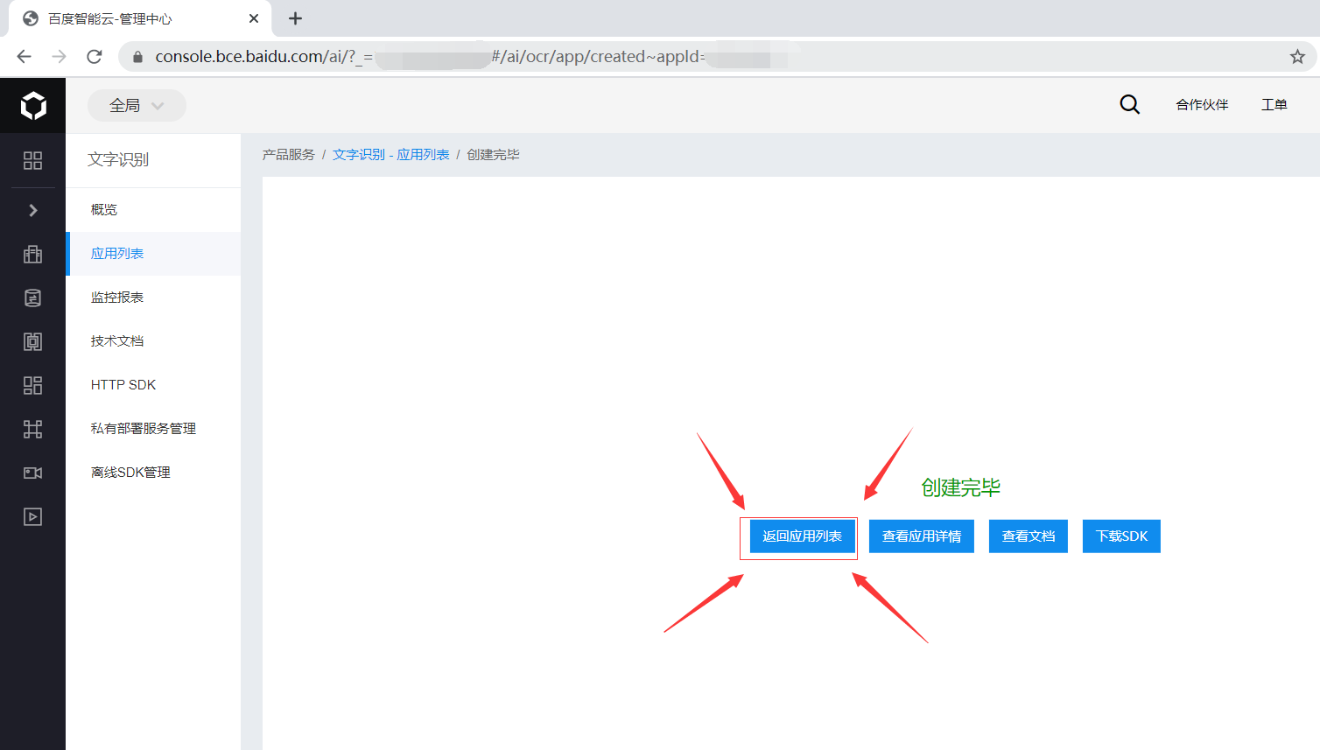Open the 全局 region dropdown
Image resolution: width=1320 pixels, height=750 pixels.
[x=137, y=106]
